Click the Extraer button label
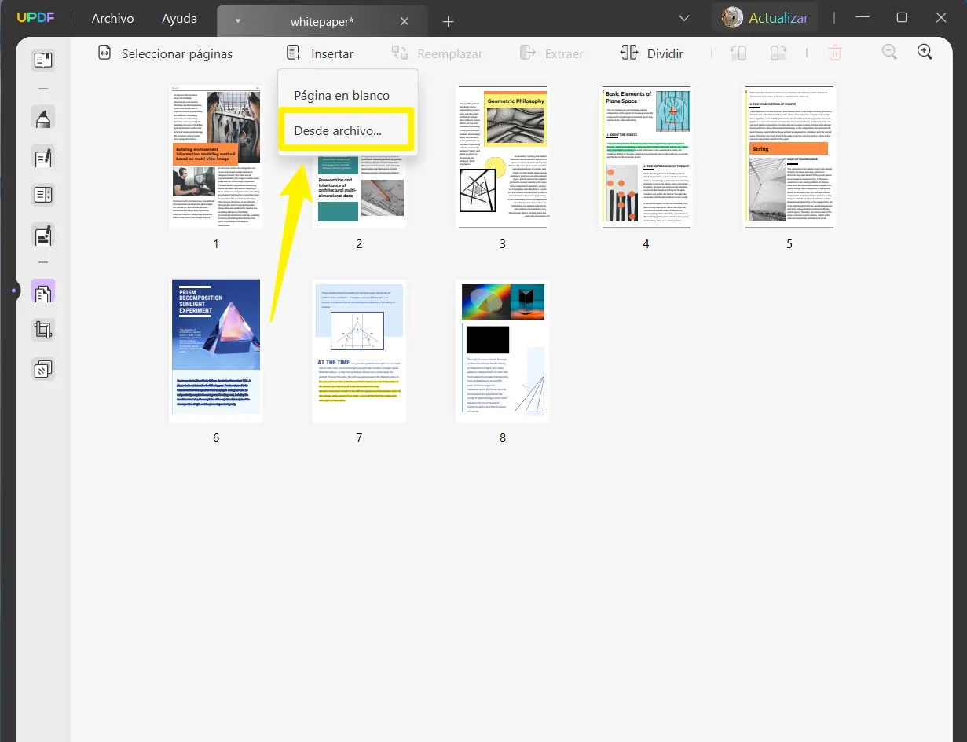Viewport: 967px width, 742px height. pos(564,53)
